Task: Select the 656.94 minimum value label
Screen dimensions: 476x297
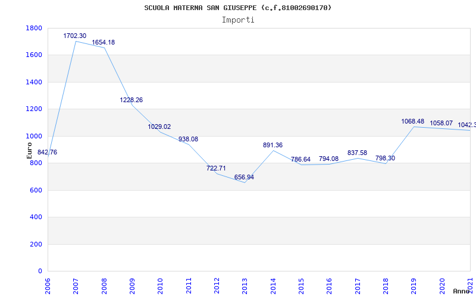Action: tap(244, 177)
